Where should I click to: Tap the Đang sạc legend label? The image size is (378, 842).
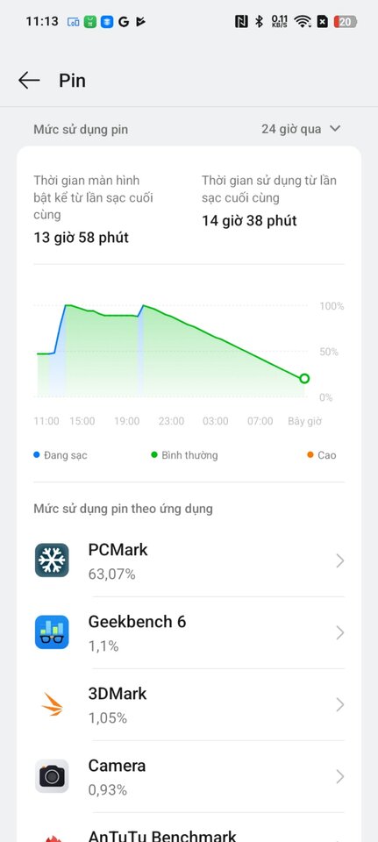tap(66, 455)
